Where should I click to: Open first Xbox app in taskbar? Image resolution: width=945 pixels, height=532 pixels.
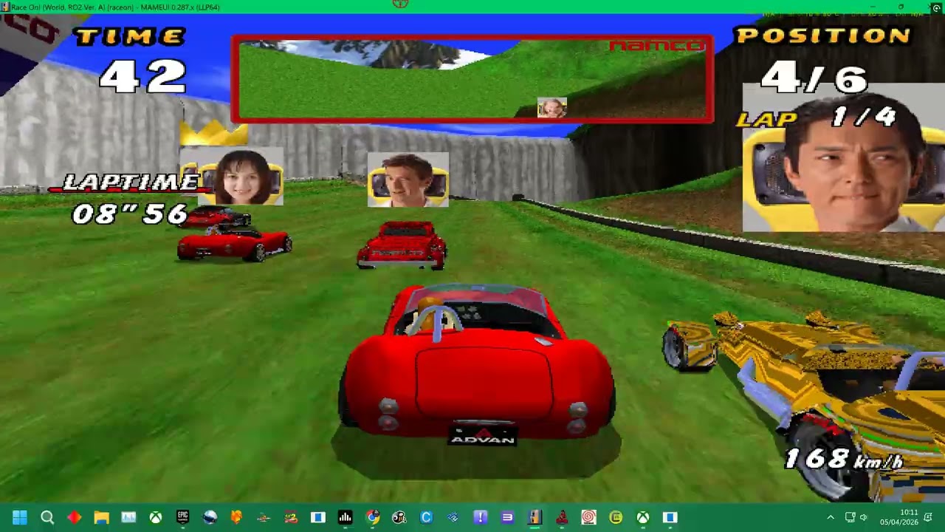(156, 517)
